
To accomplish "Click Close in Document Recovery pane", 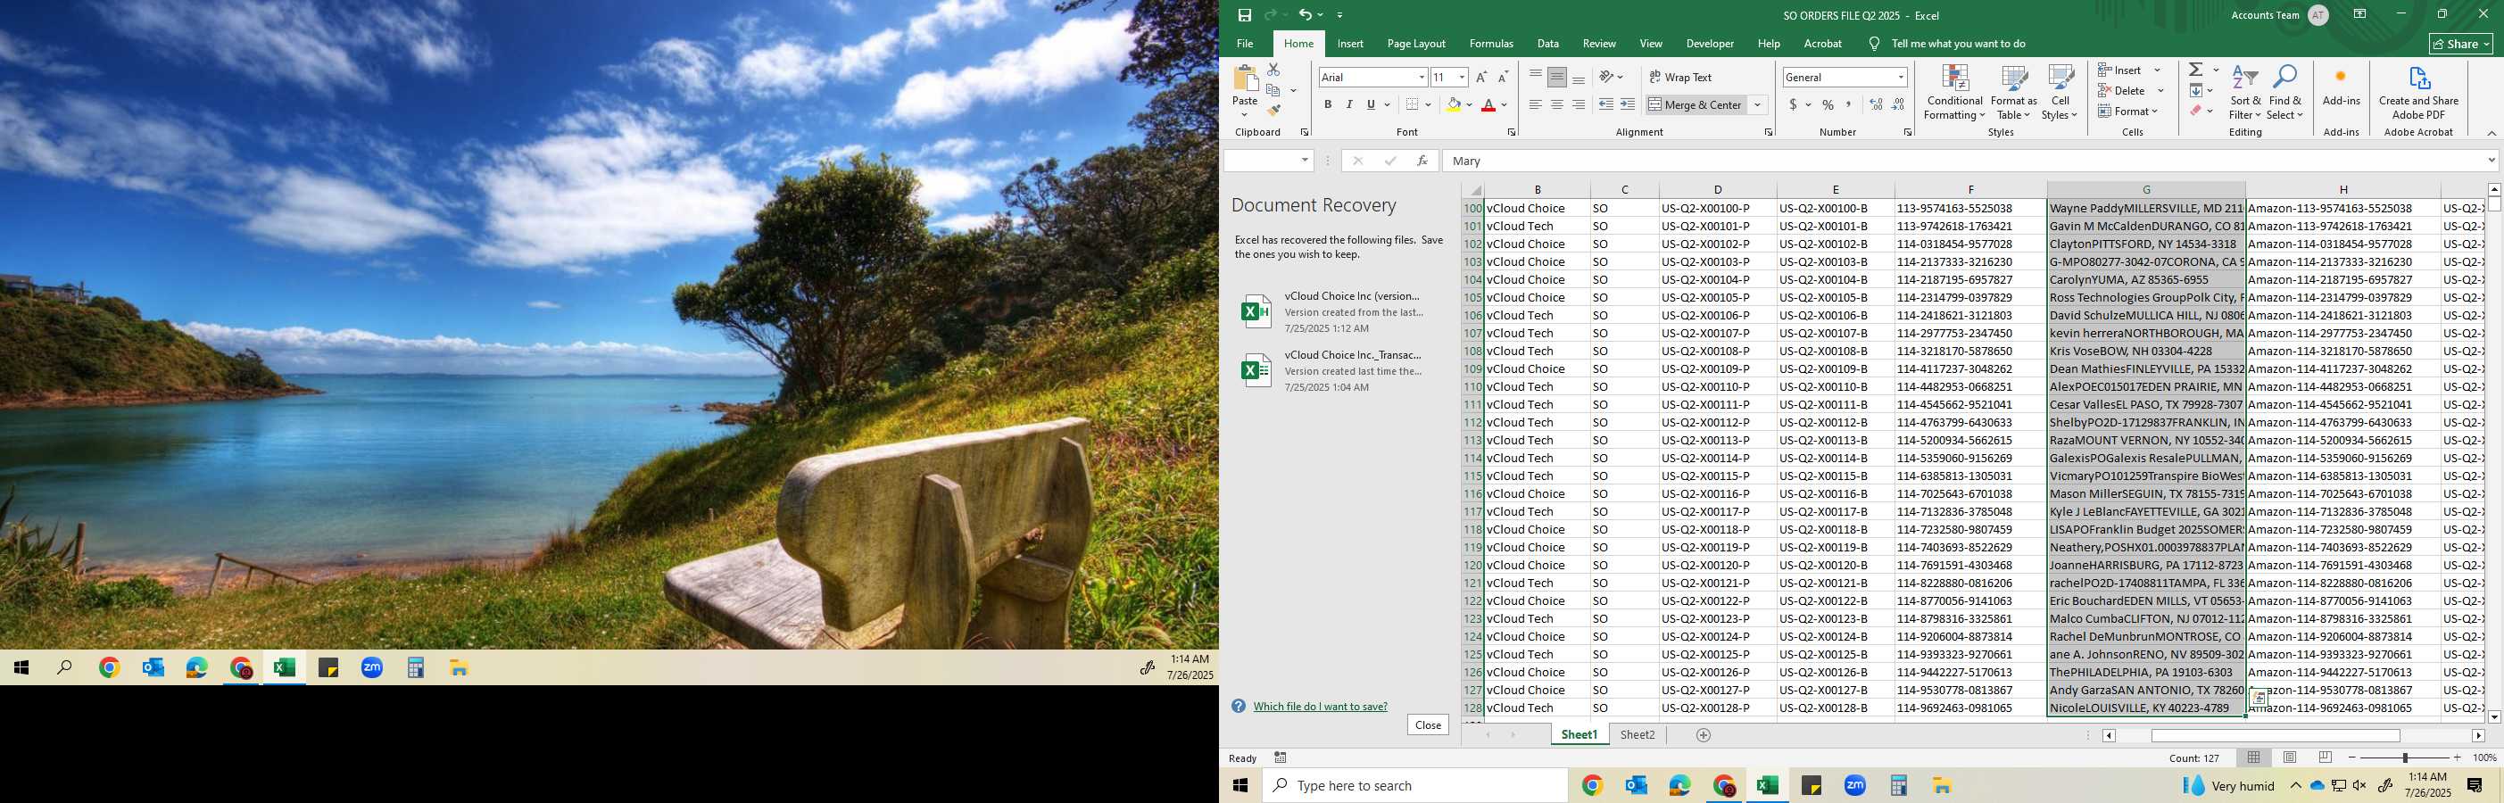I will point(1428,725).
